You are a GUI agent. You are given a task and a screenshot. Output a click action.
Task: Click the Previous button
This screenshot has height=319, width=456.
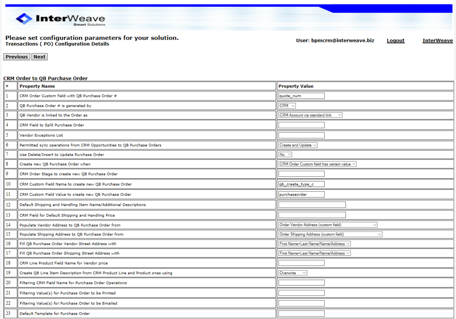16,57
